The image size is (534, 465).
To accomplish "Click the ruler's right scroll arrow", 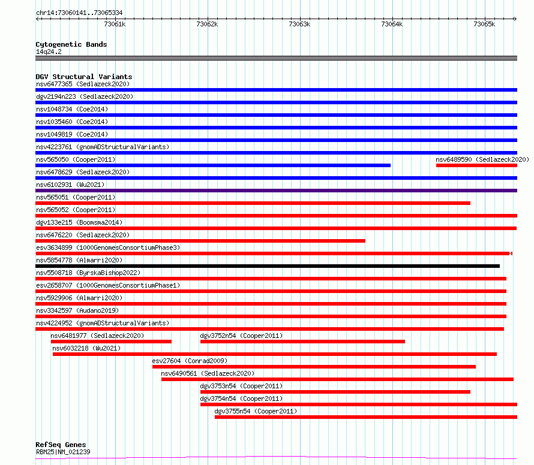I will click(x=515, y=19).
